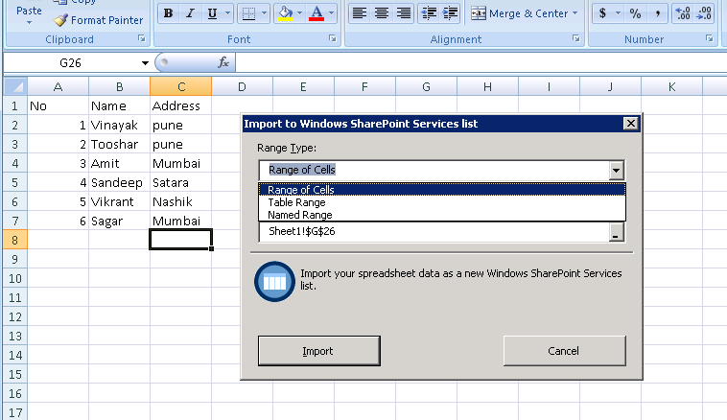Click Select All corner button
Viewport: 727px width, 420px height.
(16, 86)
